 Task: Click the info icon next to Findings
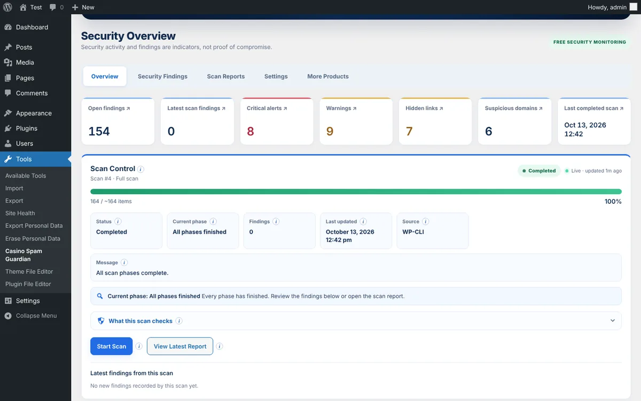(x=276, y=221)
